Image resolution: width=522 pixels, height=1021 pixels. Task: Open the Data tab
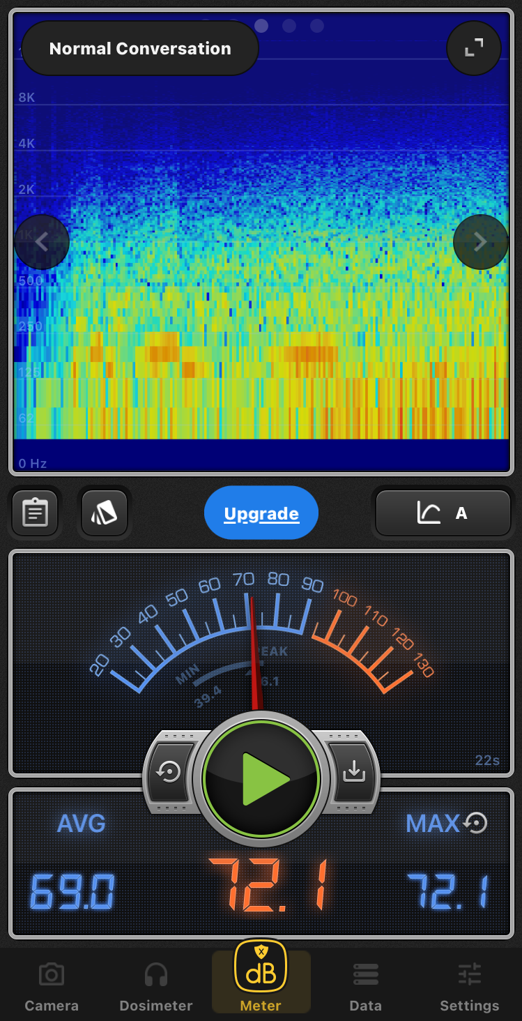click(x=366, y=988)
